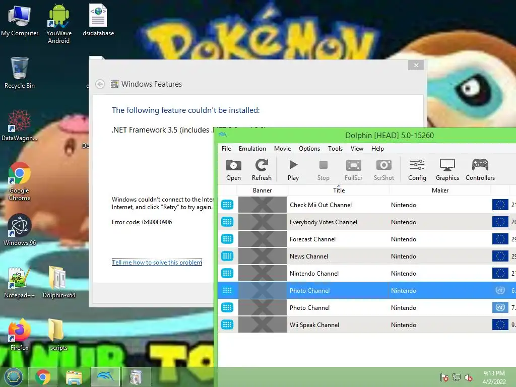
Task: Select Wii Speak Channel title
Action: pos(314,325)
